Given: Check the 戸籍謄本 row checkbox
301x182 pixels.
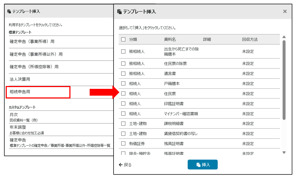Looking at the screenshot, I should click(123, 84).
